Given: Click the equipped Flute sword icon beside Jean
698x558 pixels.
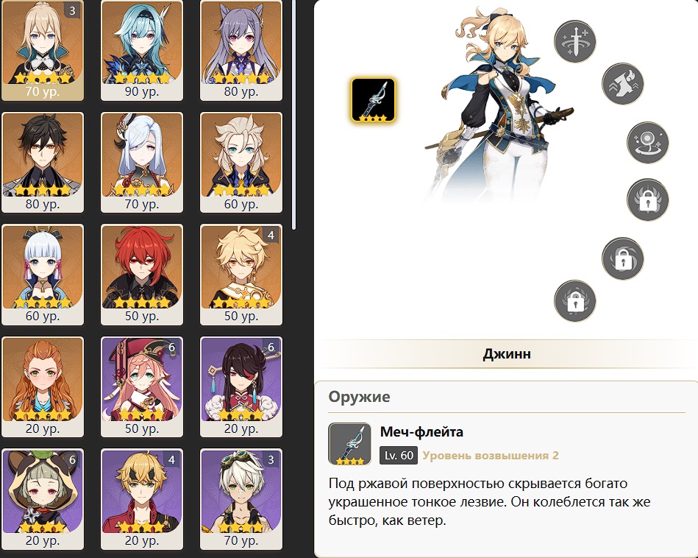Looking at the screenshot, I should (x=373, y=100).
